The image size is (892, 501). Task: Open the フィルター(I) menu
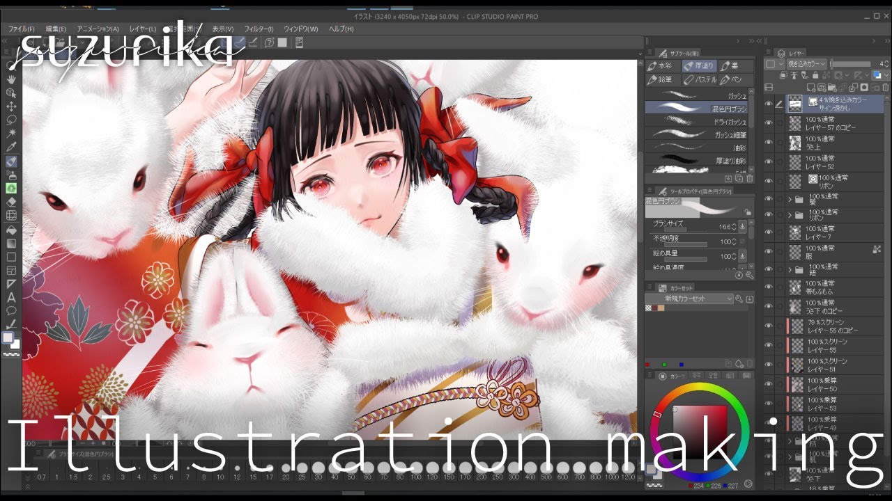[x=259, y=29]
